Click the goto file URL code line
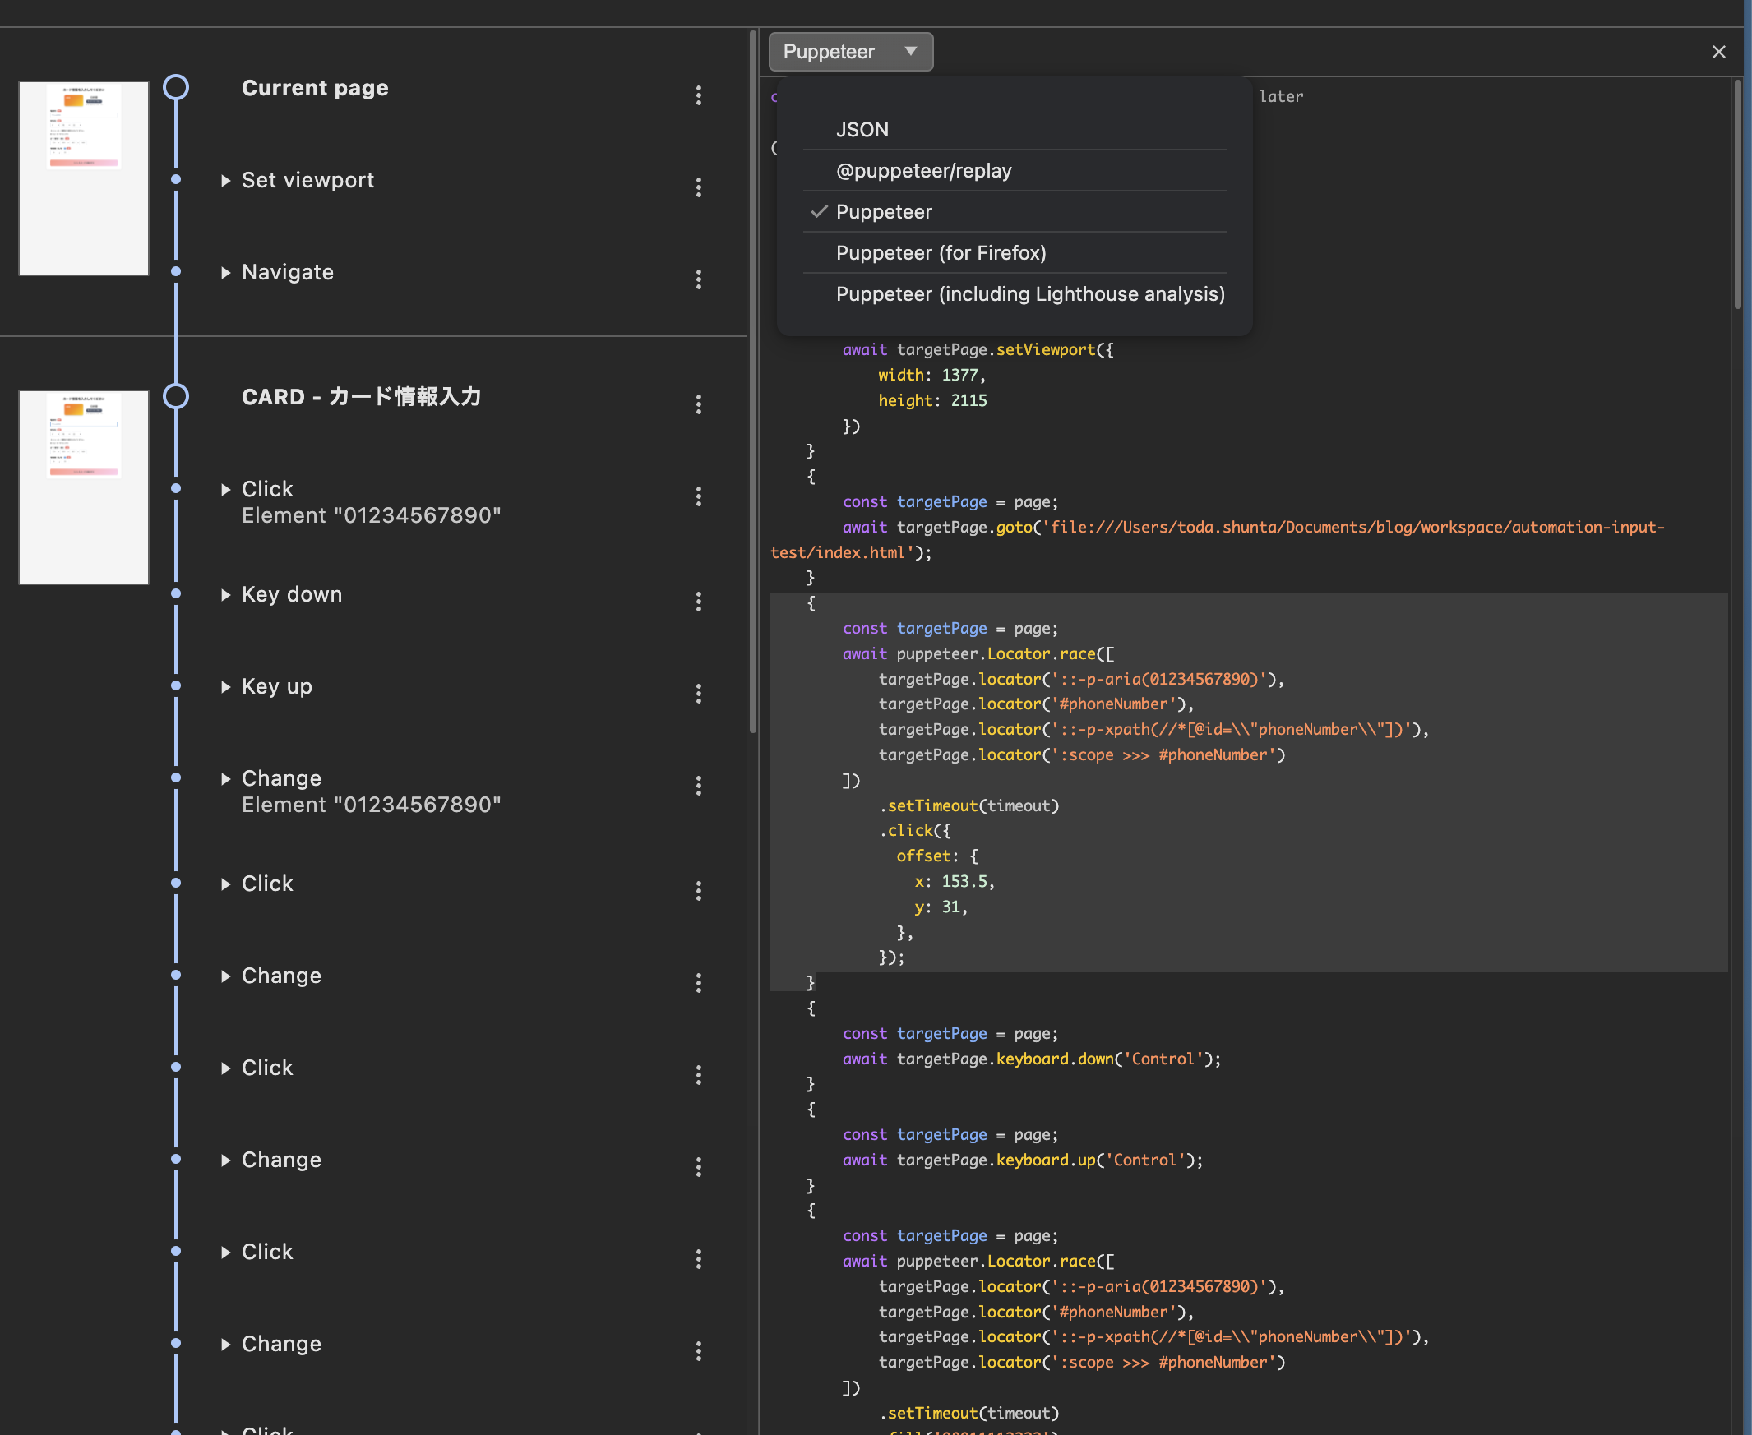 1217,540
